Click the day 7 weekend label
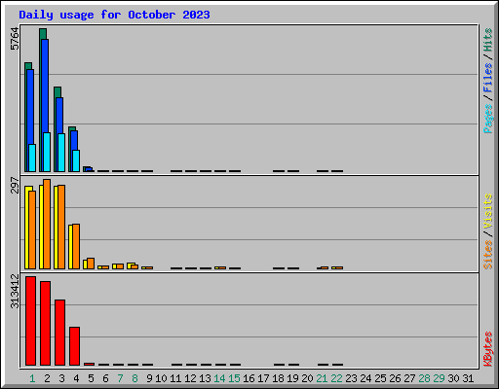The image size is (499, 389). point(120,378)
